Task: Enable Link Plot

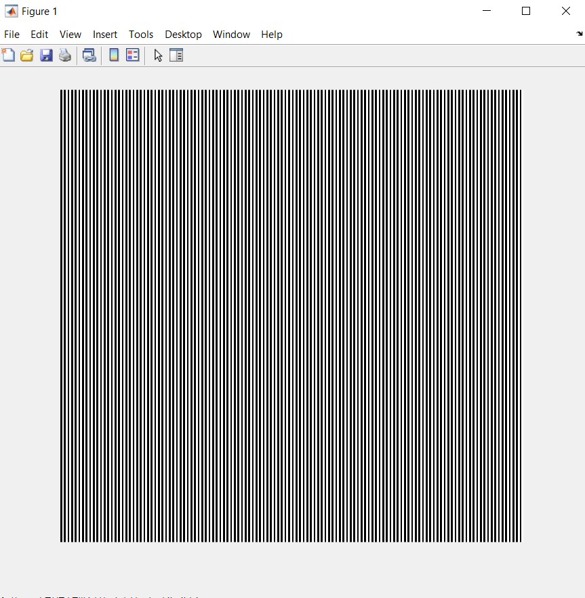Action: click(89, 55)
